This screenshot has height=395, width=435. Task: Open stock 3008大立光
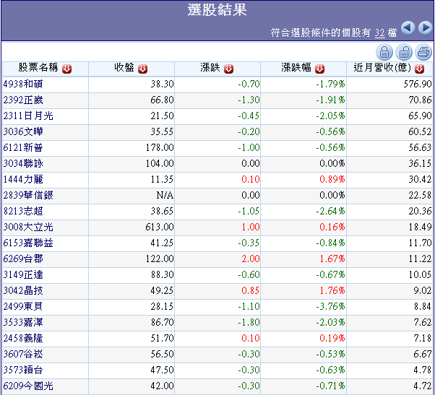(28, 227)
